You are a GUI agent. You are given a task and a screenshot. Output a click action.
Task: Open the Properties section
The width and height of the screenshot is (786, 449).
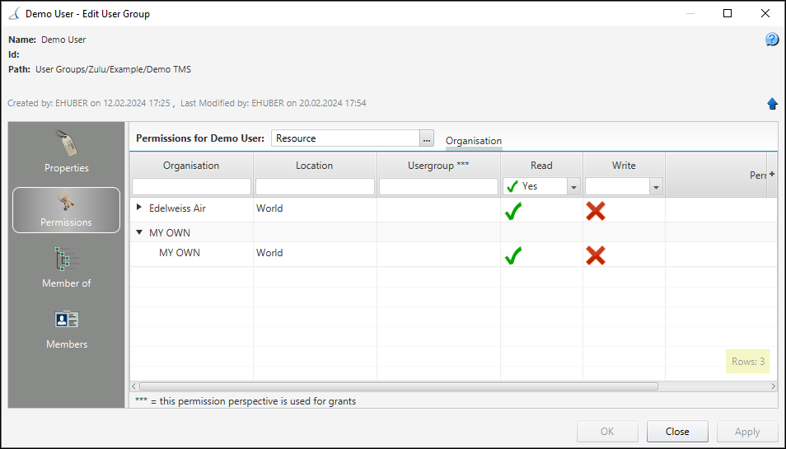coord(66,152)
